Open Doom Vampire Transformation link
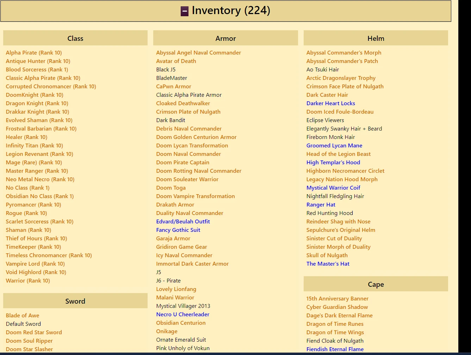 [196, 196]
